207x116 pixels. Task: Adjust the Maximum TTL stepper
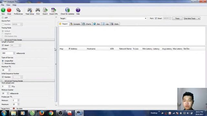coord(9,70)
